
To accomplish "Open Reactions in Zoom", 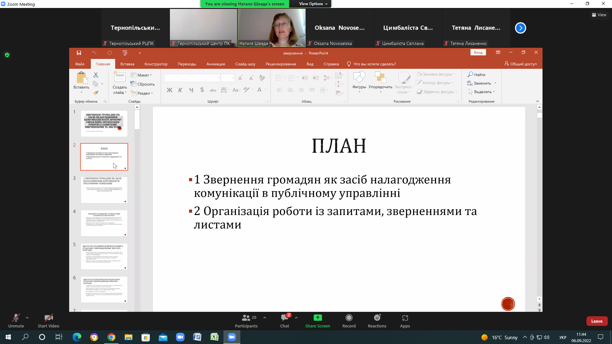I will [377, 321].
